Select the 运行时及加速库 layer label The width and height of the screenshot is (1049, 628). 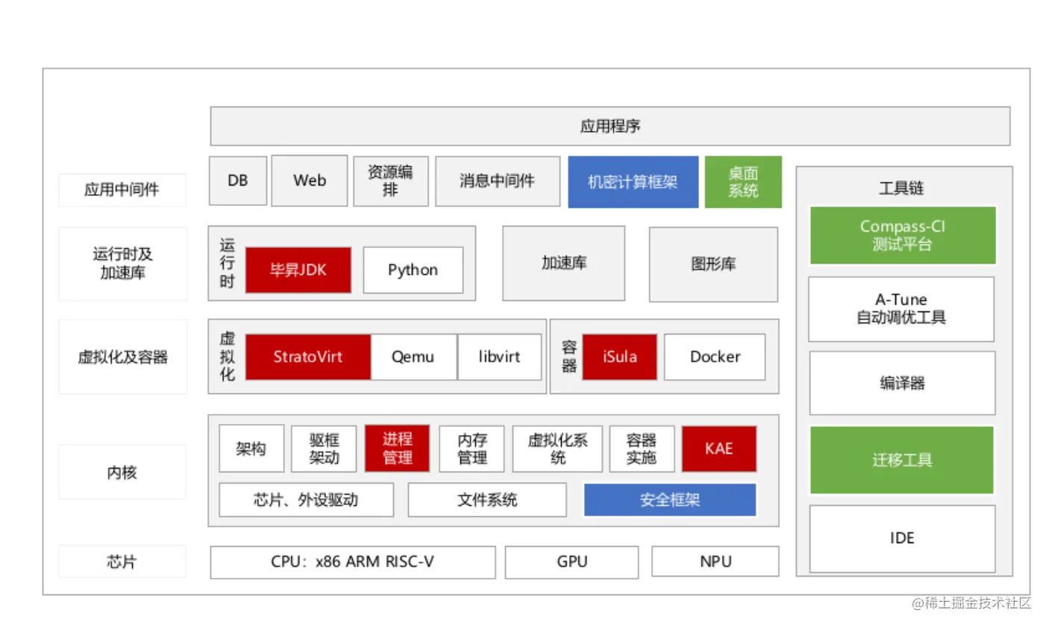[x=122, y=264]
